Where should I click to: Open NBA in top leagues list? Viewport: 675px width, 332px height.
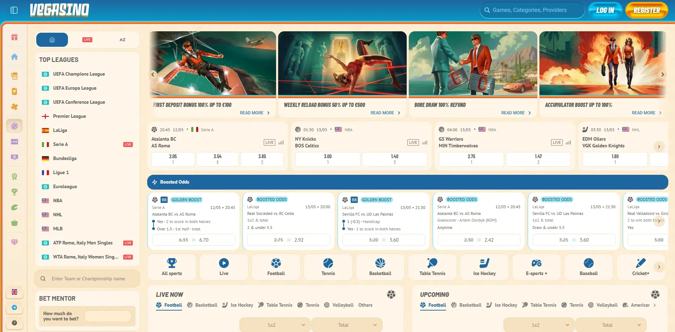[x=87, y=200]
